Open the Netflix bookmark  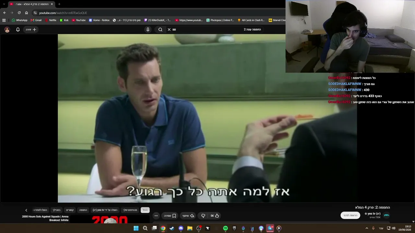point(50,20)
